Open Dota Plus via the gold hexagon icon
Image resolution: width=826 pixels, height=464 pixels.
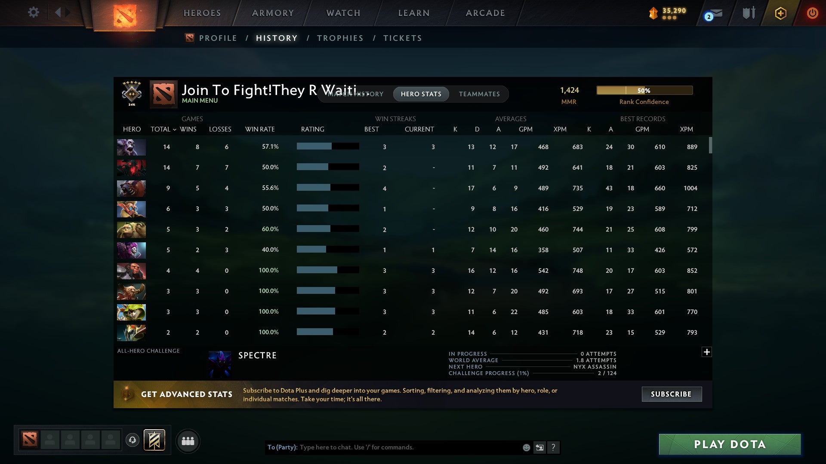[x=780, y=13]
